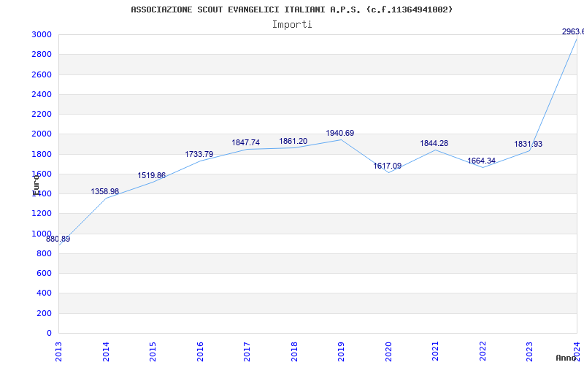Click the 2019 x-axis year label
The image size is (584, 365).
click(342, 351)
